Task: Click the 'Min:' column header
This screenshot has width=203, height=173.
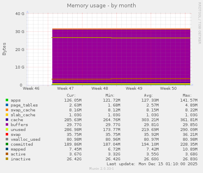Action: [110, 95]
